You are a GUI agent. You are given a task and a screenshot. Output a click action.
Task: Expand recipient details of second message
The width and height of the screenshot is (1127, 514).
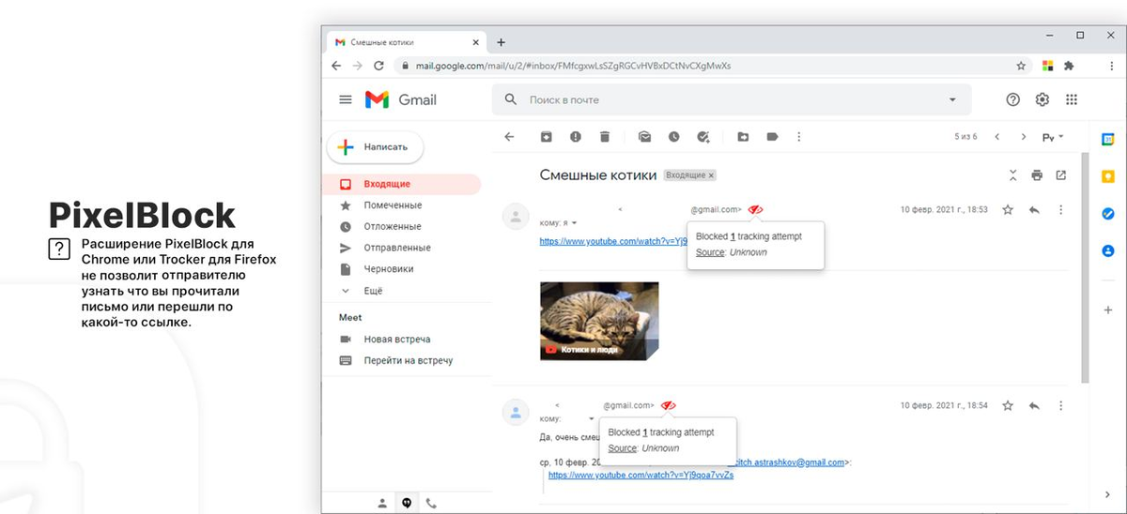(592, 419)
